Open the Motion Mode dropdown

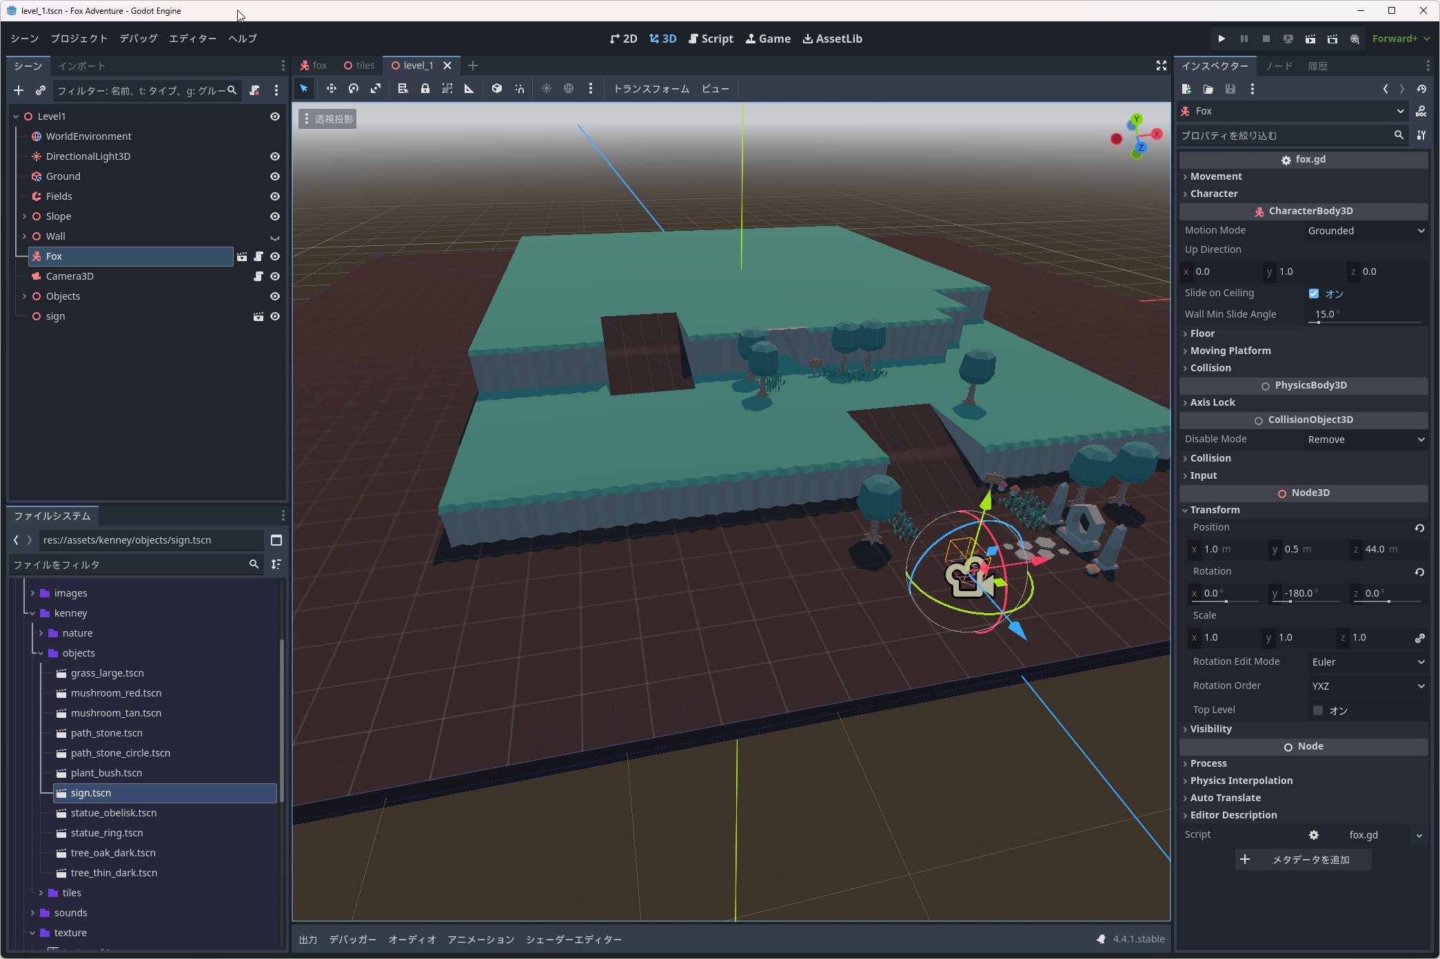(x=1366, y=231)
